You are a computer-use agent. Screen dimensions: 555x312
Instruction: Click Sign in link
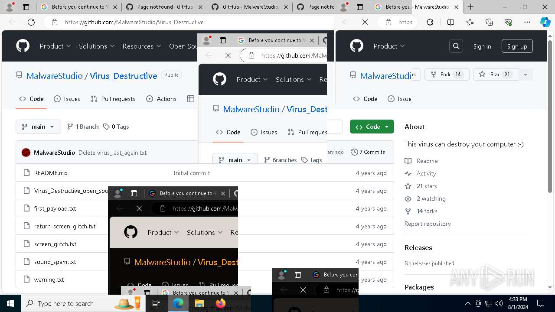tap(482, 46)
